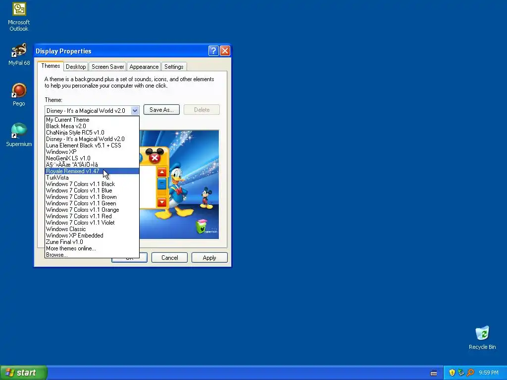The width and height of the screenshot is (507, 380).
Task: Choose ChaNinja Style RC5 v1.0 theme
Action: pyautogui.click(x=92, y=133)
